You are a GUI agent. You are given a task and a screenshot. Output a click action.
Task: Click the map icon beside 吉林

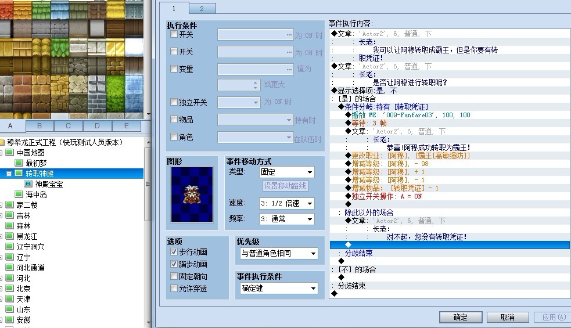[10, 215]
